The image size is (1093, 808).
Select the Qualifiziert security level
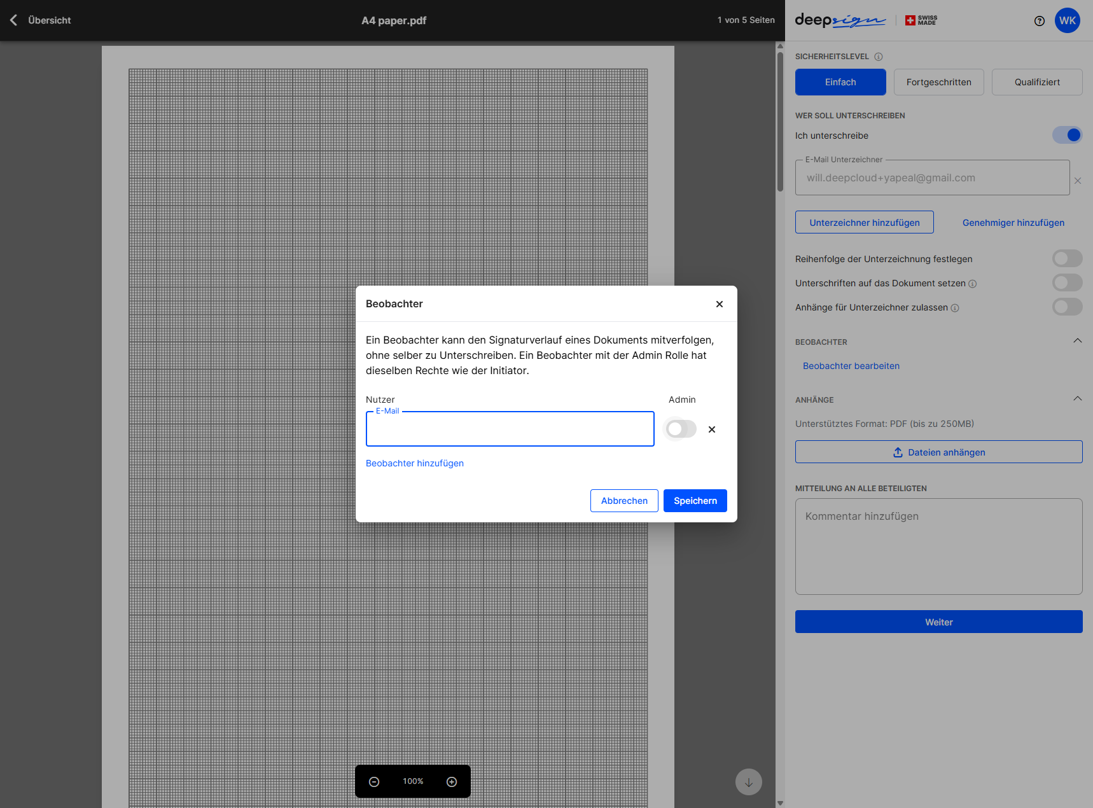(x=1036, y=82)
